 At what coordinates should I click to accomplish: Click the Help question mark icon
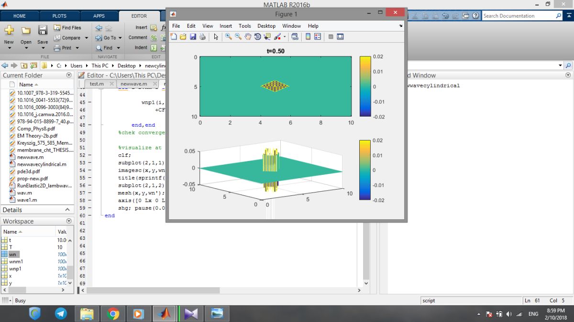(x=476, y=16)
